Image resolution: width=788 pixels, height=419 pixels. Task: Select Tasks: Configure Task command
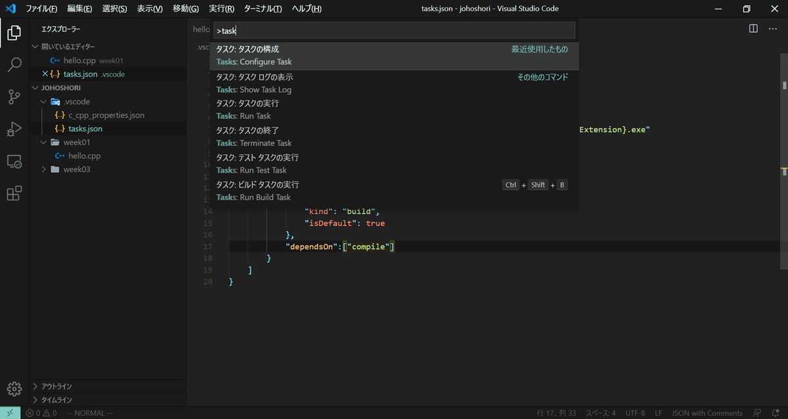394,56
